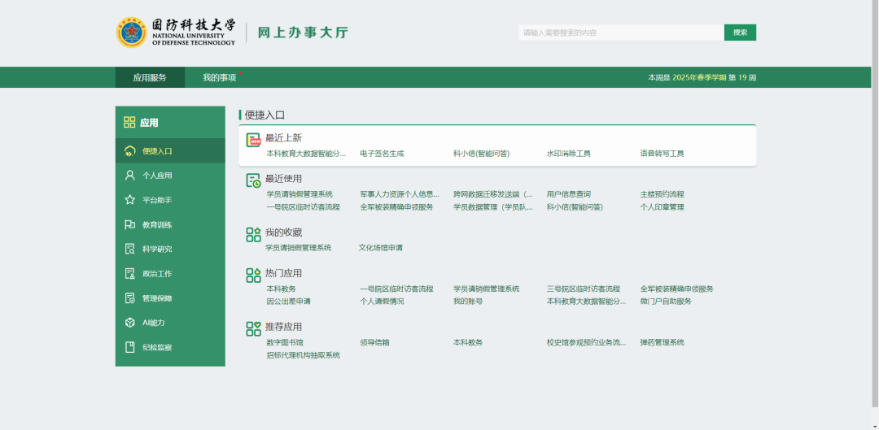Screen dimensions: 879x430
Task: Click the vertical page scrollbar
Action: pyautogui.click(x=875, y=204)
